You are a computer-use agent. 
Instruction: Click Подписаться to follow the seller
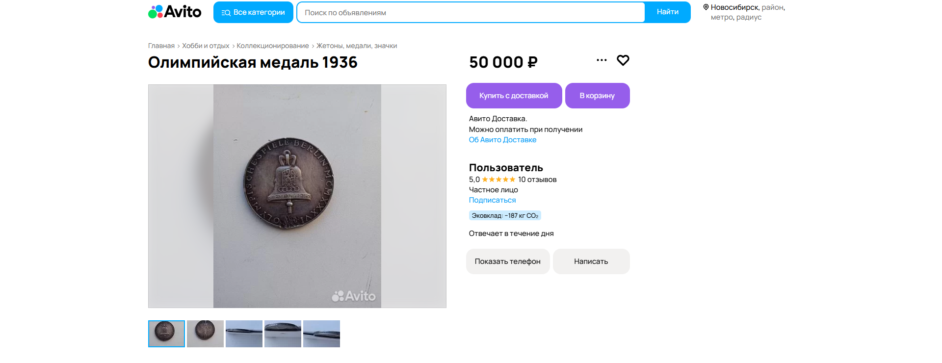coord(492,200)
